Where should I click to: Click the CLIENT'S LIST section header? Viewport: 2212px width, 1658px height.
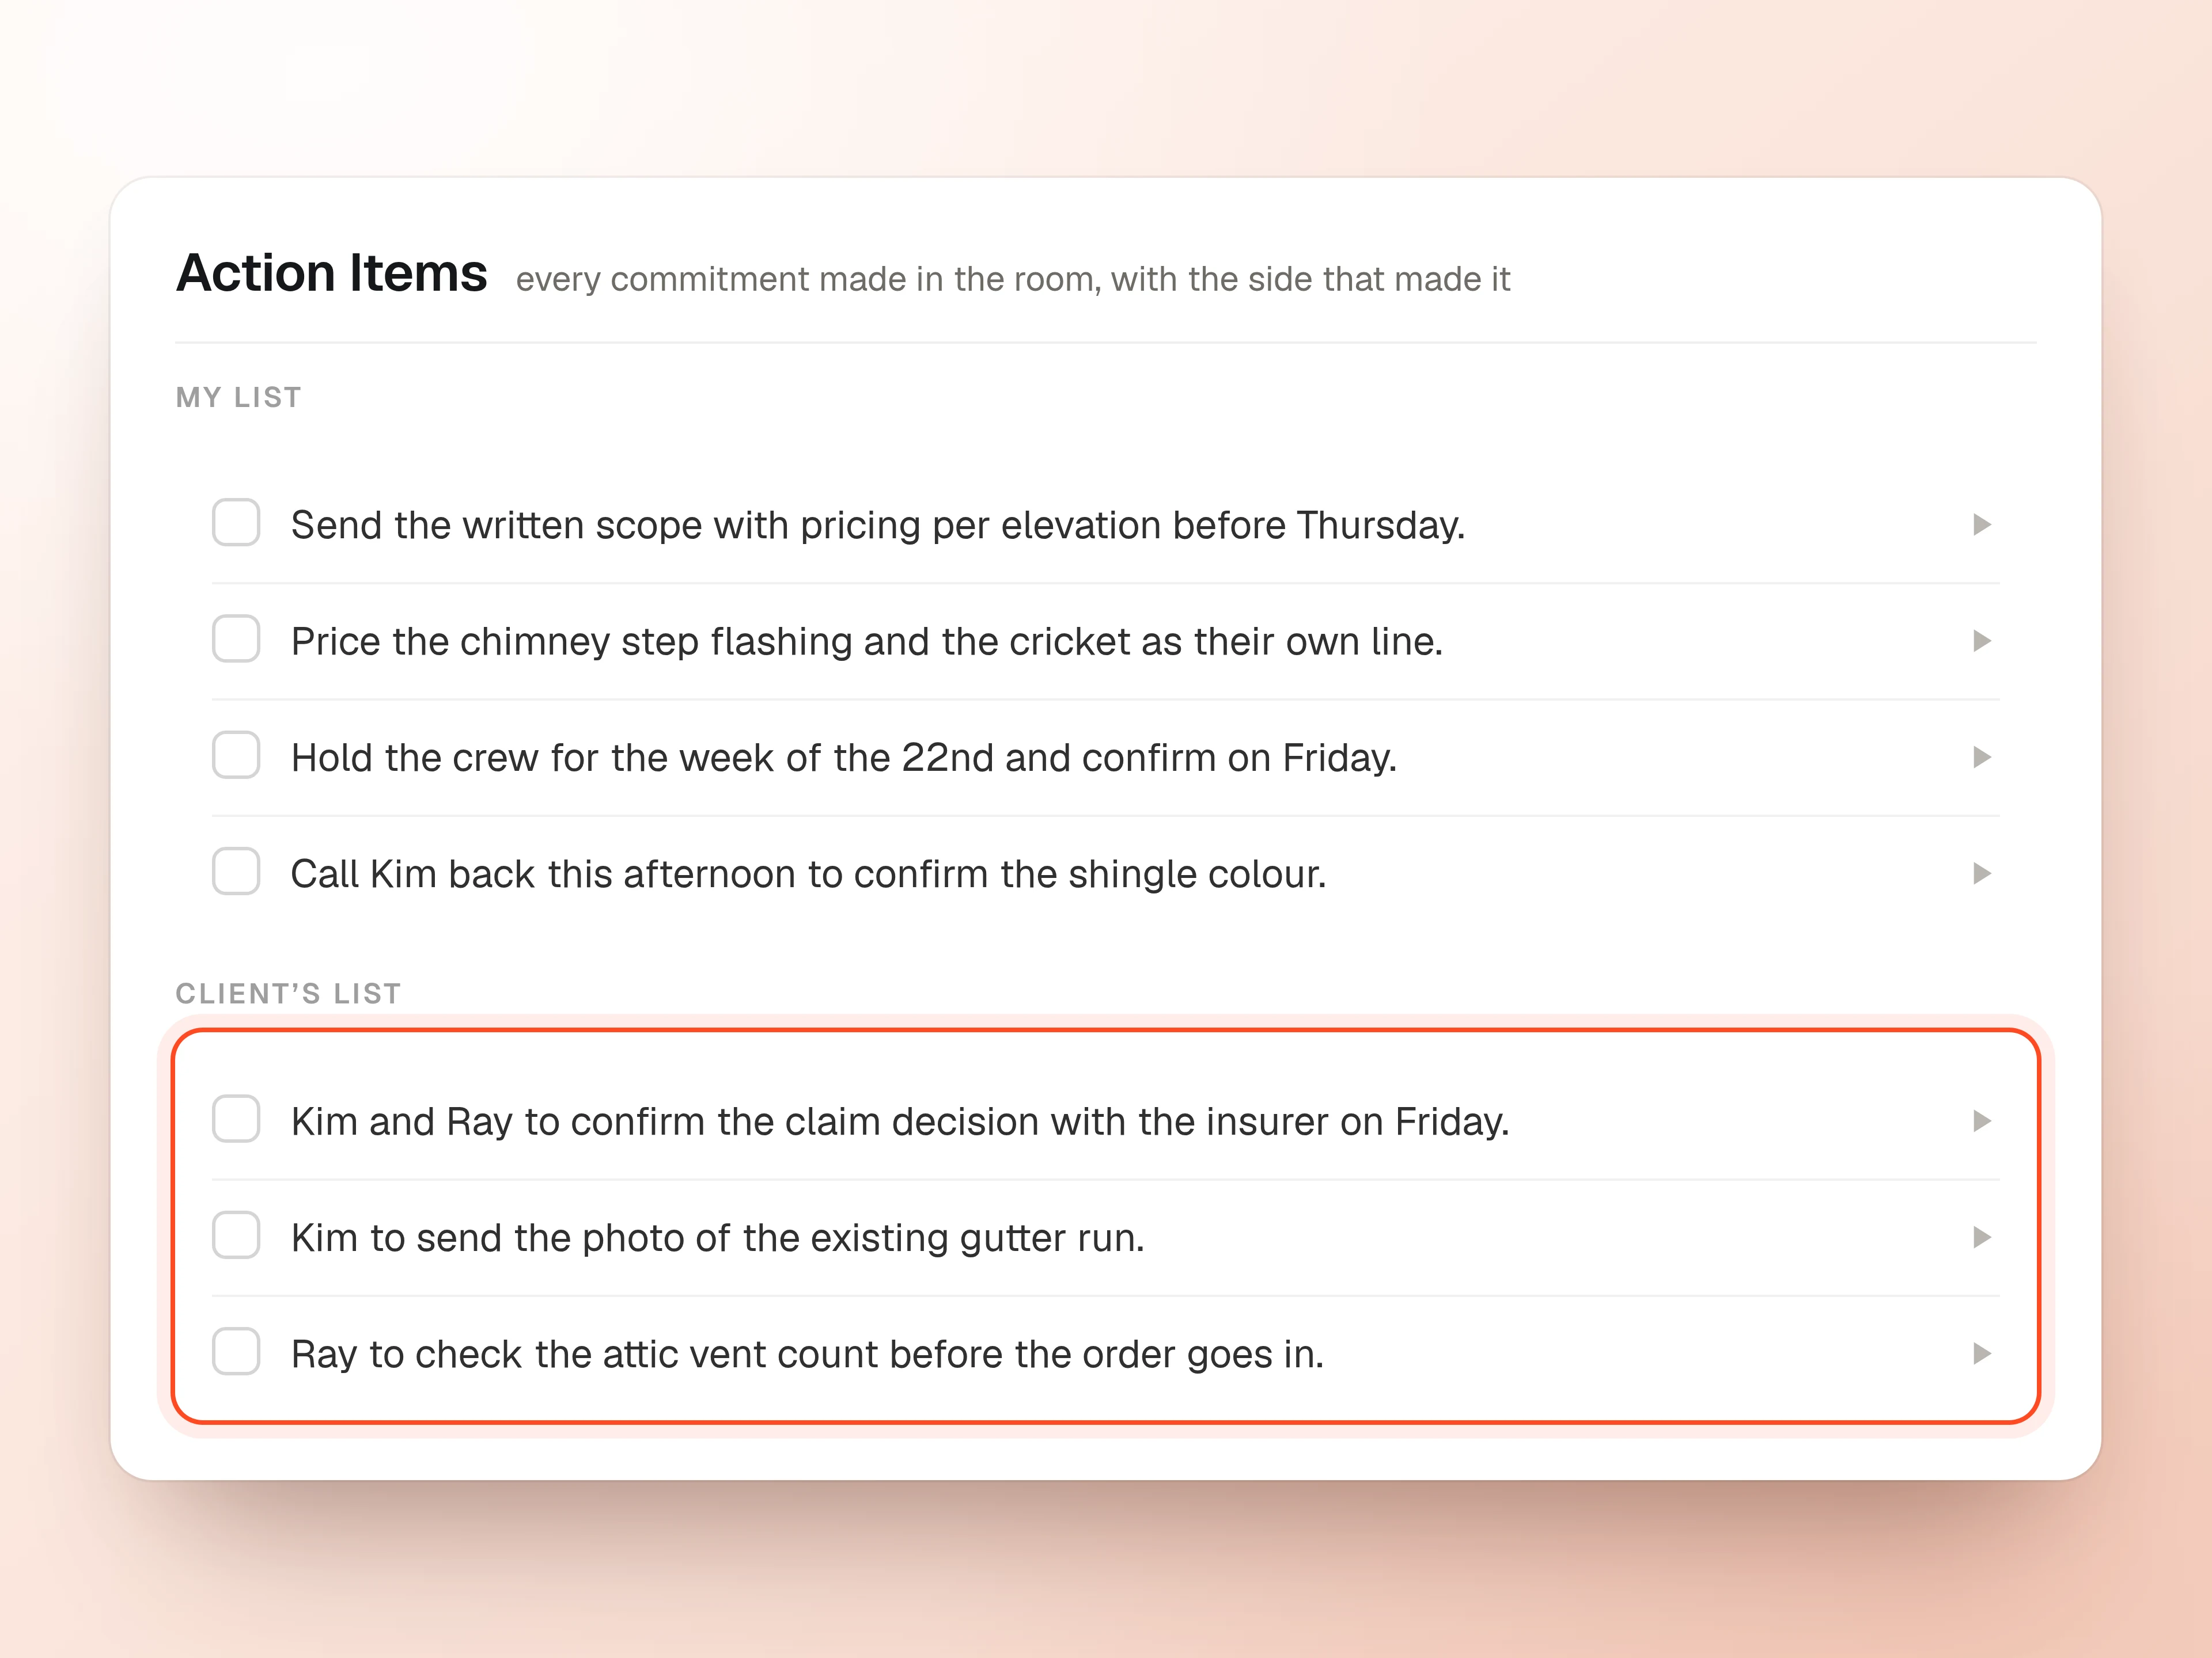(x=288, y=994)
